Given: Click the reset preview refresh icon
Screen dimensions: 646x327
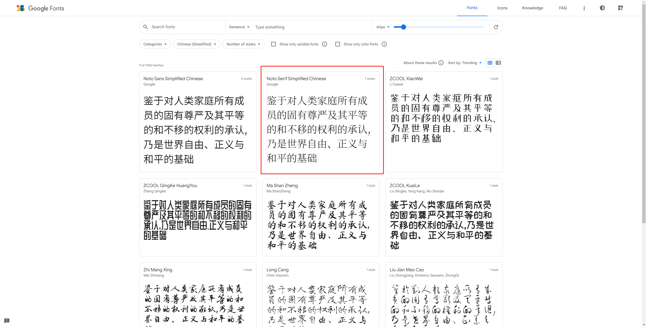Looking at the screenshot, I should (x=496, y=27).
